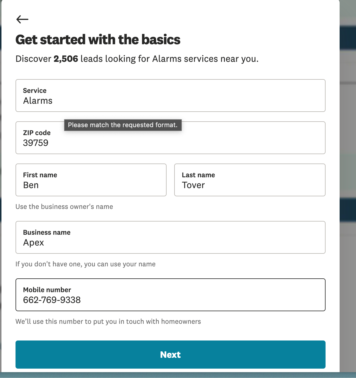Viewport: 356px width, 378px height.
Task: Select the Last name input box
Action: (249, 180)
